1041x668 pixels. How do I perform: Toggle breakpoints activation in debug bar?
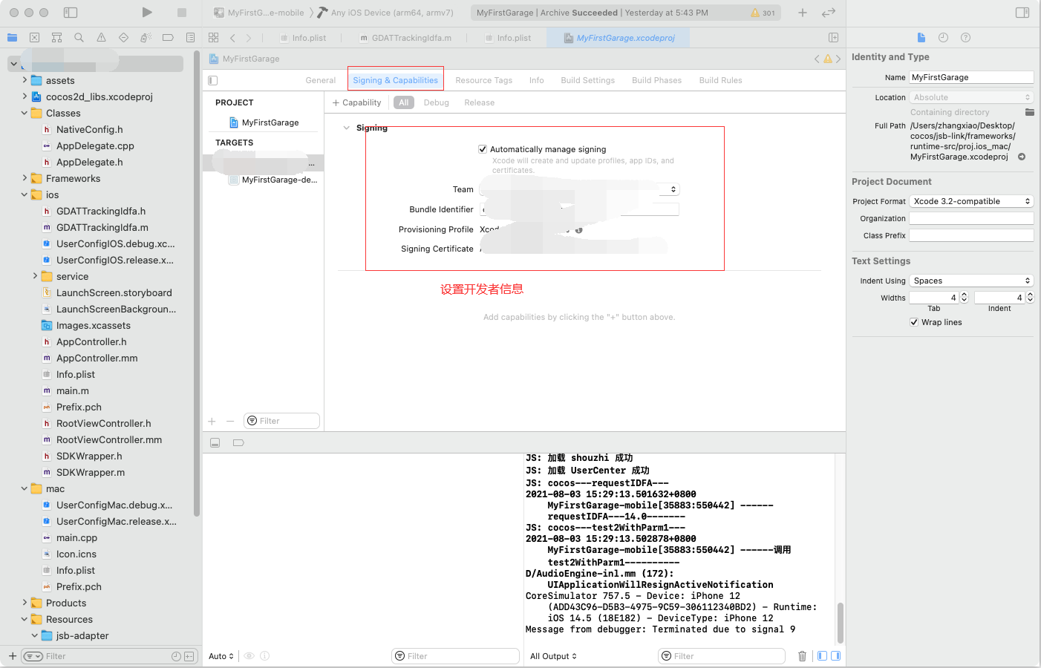click(238, 442)
